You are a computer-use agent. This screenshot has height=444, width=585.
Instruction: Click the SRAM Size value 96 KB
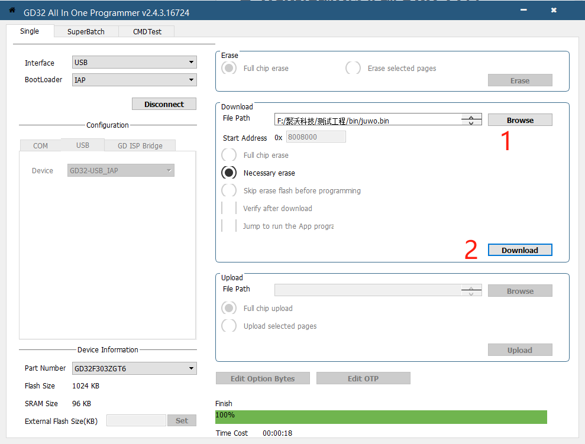point(82,404)
